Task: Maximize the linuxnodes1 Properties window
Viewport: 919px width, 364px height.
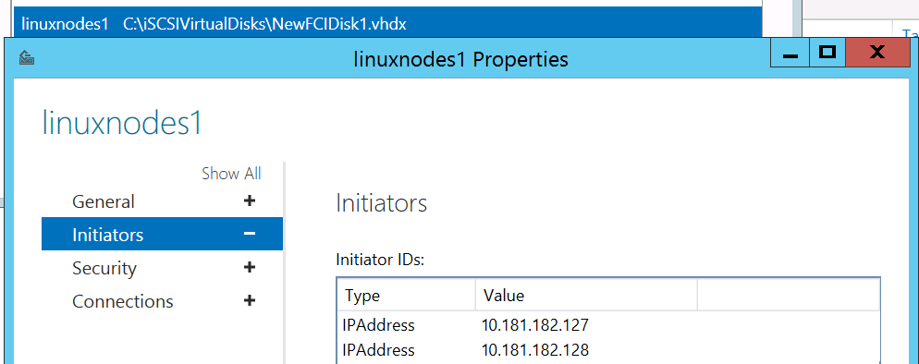Action: point(827,54)
